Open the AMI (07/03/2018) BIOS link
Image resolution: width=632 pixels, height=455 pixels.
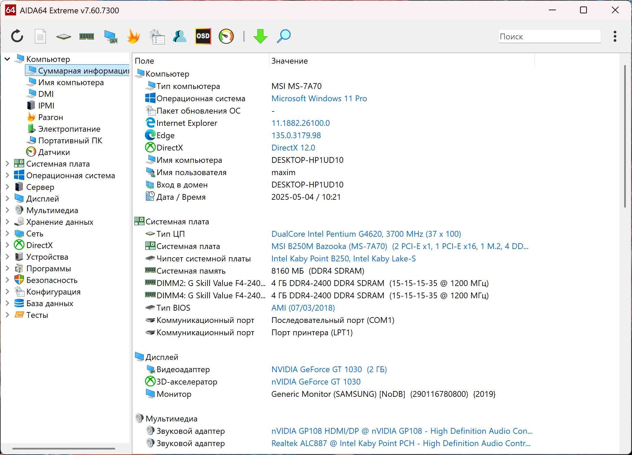pyautogui.click(x=303, y=308)
